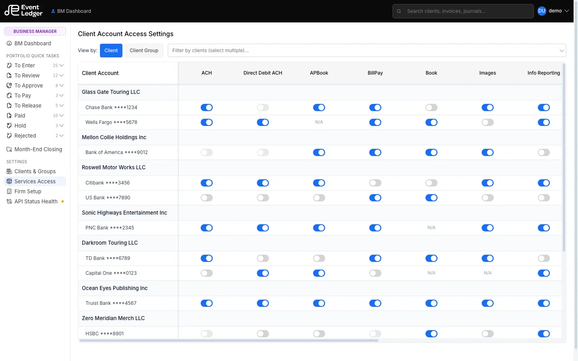Click the BUSINESS MANAGER badge
Screen dimensions: 578x361
tap(35, 31)
